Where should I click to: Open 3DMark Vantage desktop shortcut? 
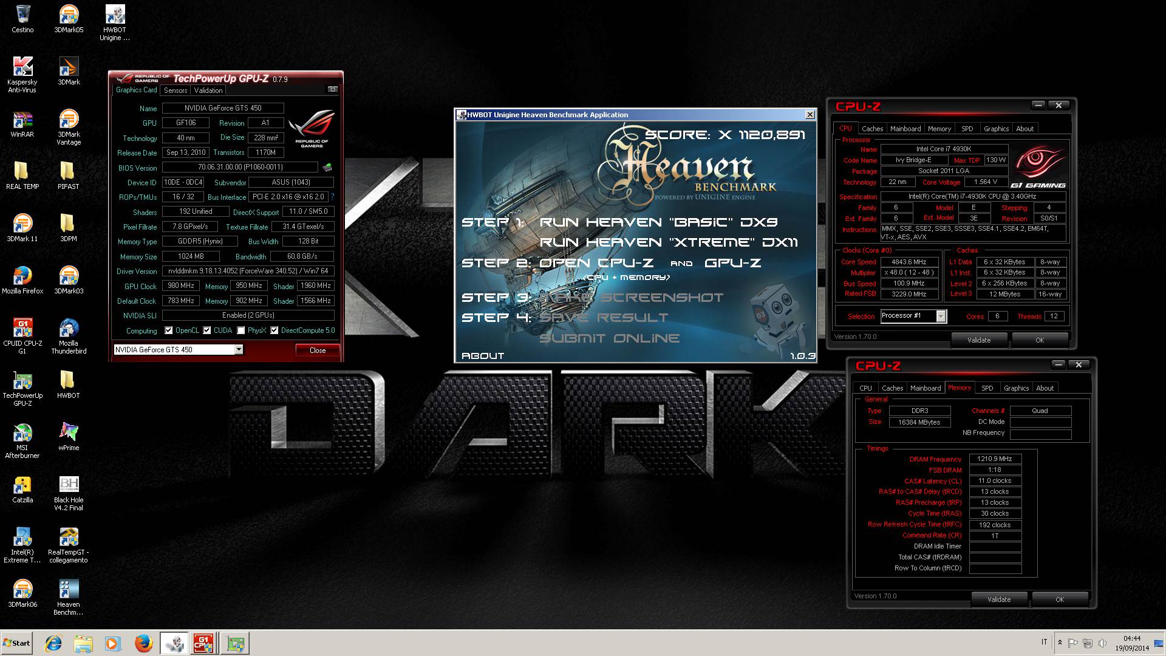coord(69,127)
